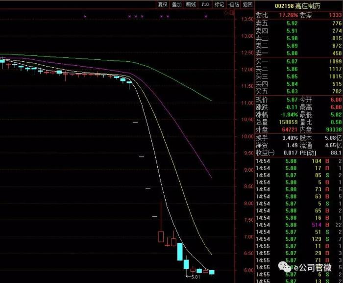The height and width of the screenshot is (283, 343).
Task: Select the 卖三 5.90 ask row
Action: pos(299,38)
